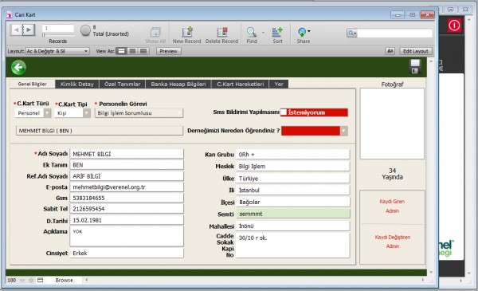The image size is (478, 291).
Task: Click the Ülke field
Action: [x=292, y=178]
